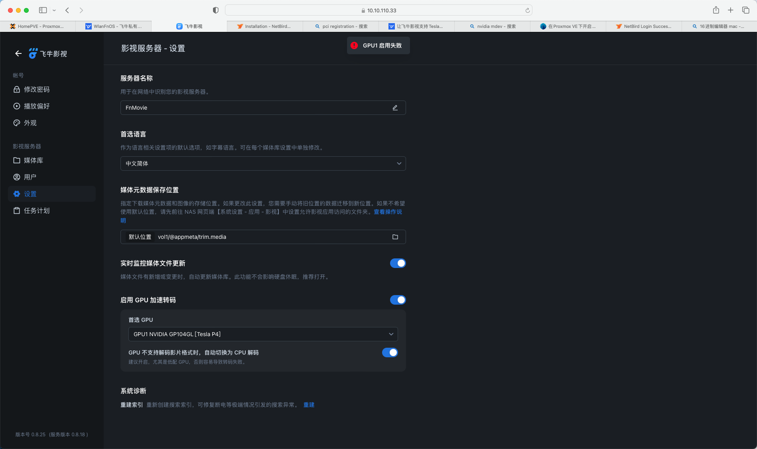
Task: Click the gear icon of 设置
Action: point(17,194)
